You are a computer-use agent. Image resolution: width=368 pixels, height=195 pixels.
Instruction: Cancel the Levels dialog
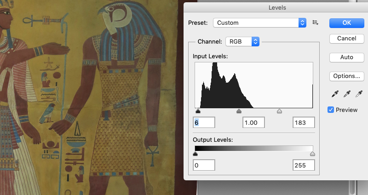pyautogui.click(x=347, y=39)
